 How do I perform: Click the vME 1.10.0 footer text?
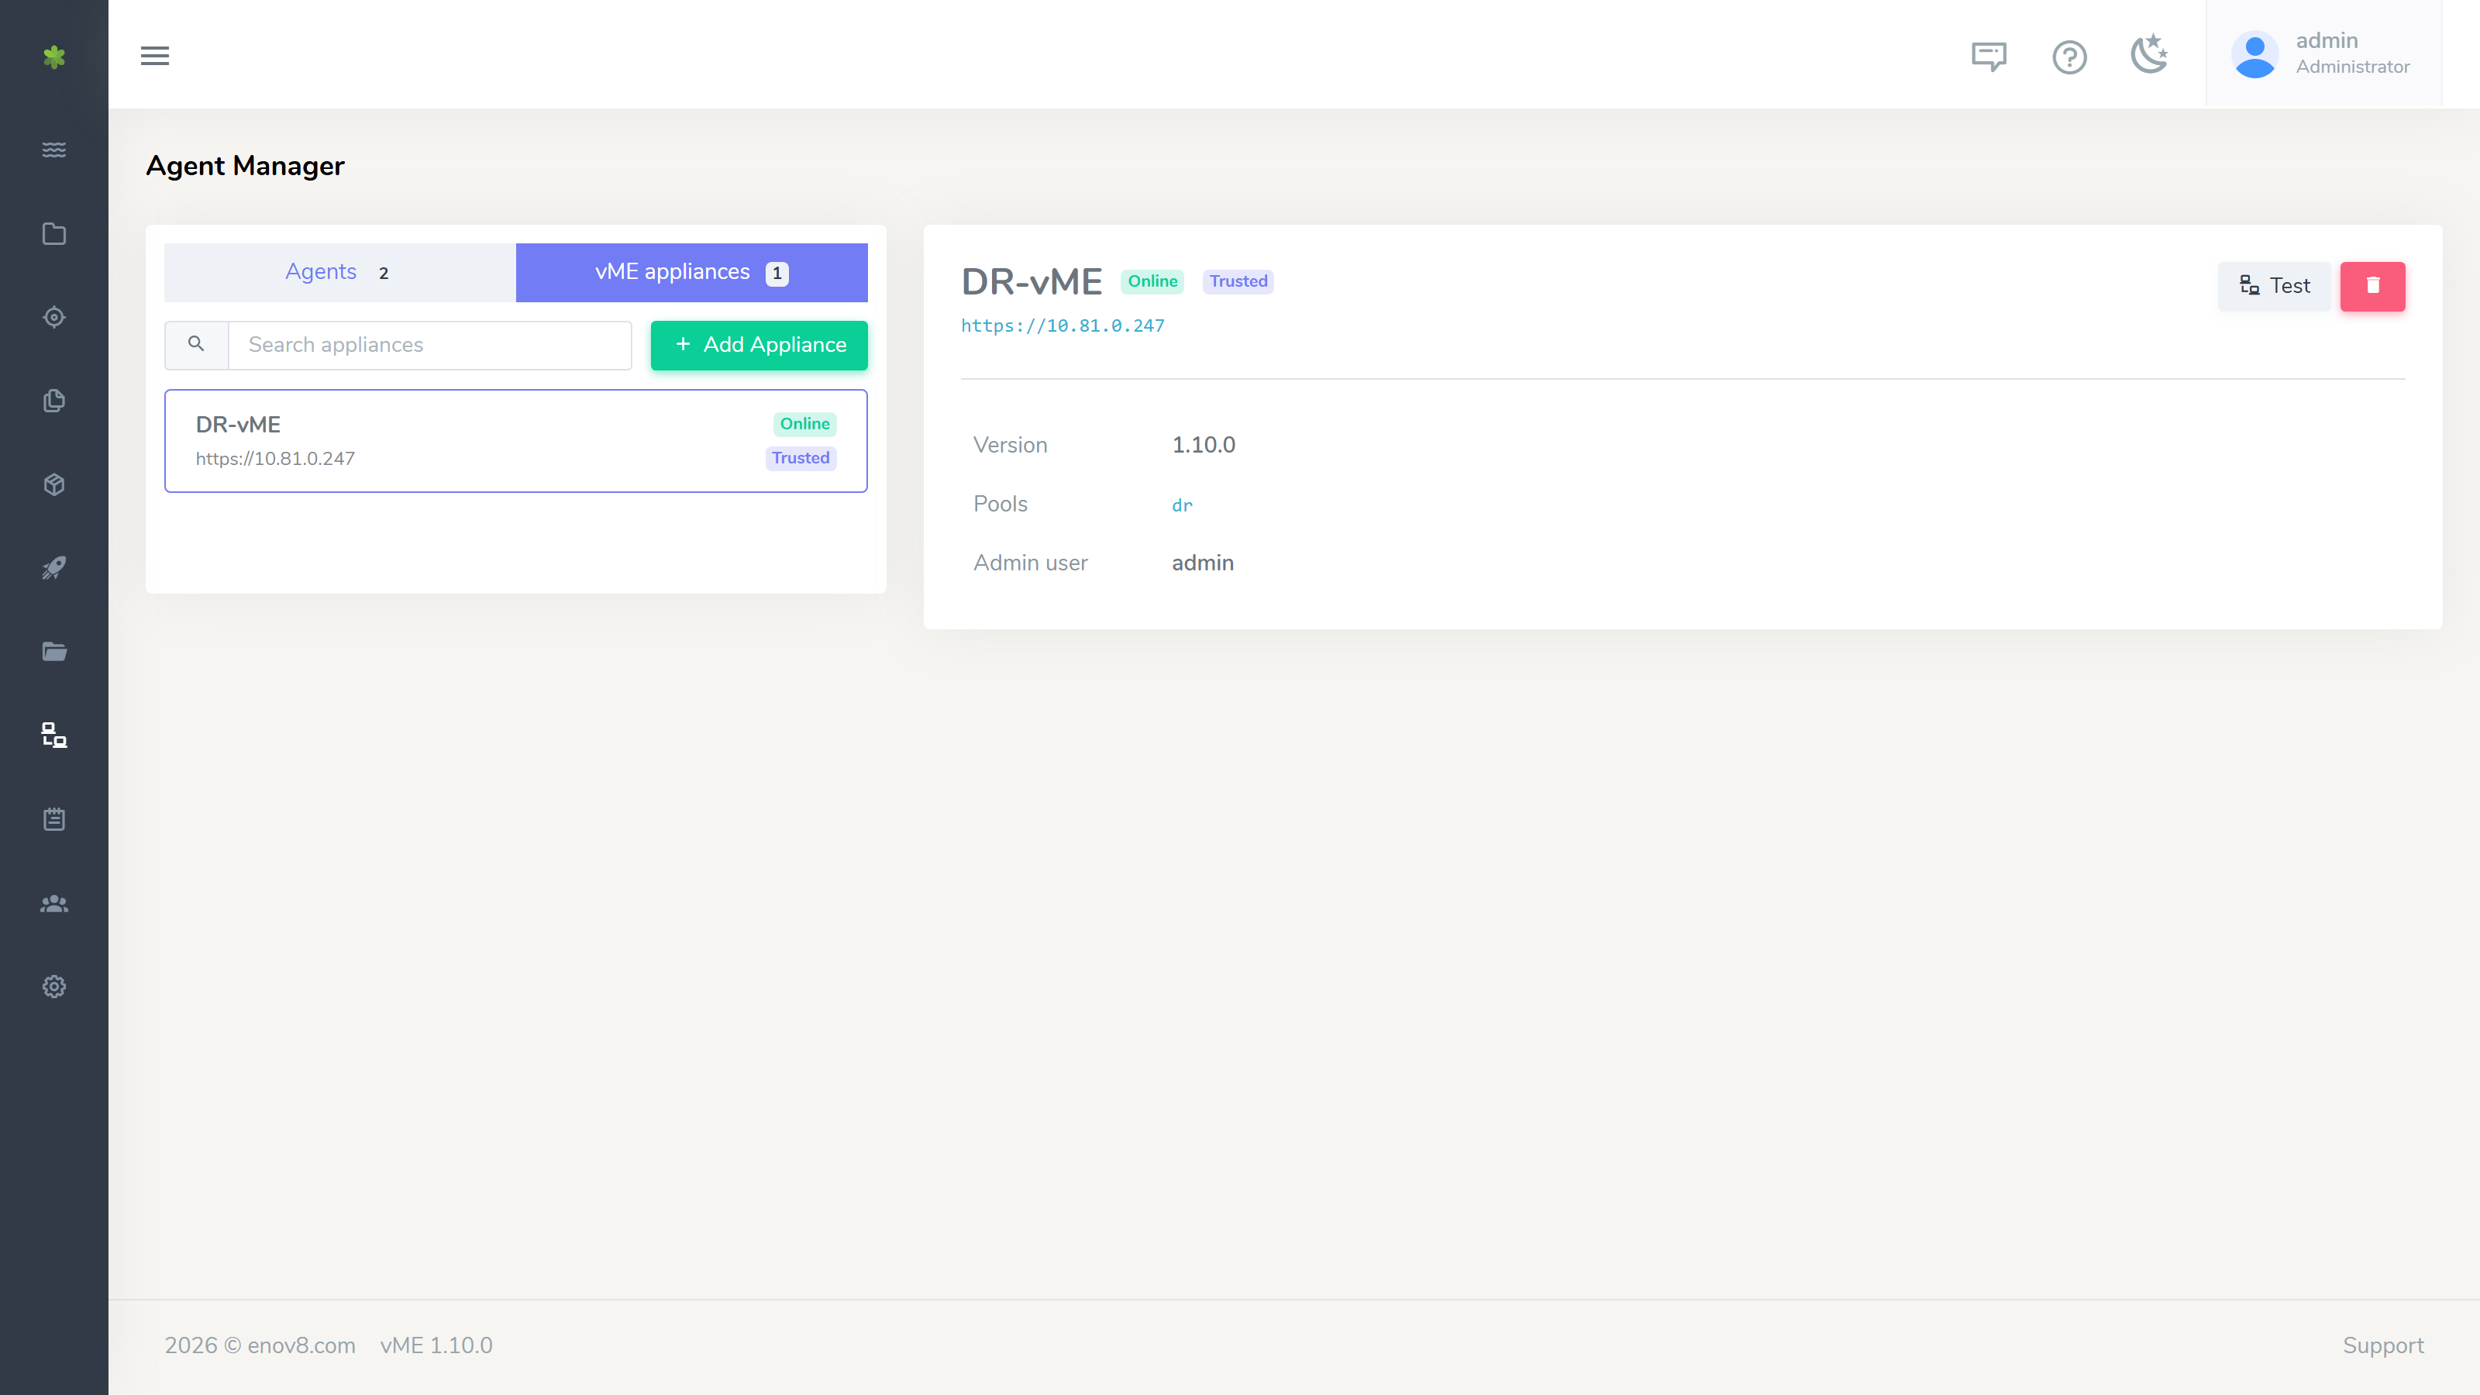pos(436,1345)
